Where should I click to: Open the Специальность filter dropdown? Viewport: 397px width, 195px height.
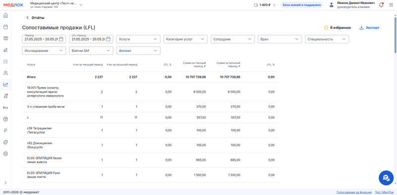327,39
